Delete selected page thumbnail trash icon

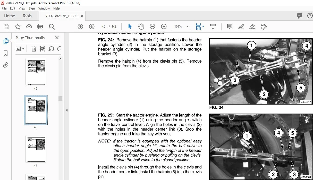34,49
